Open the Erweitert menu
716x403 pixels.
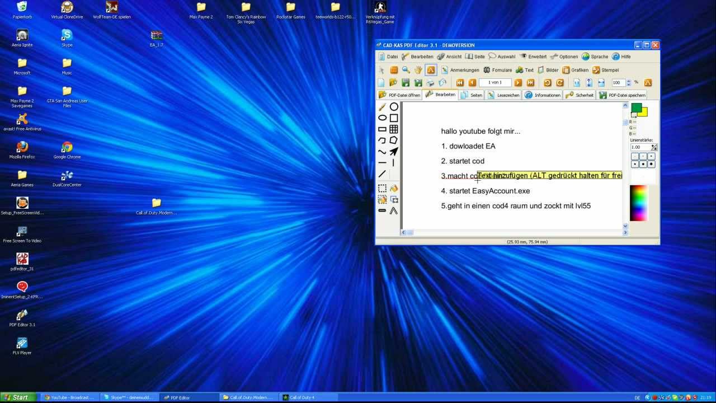533,57
